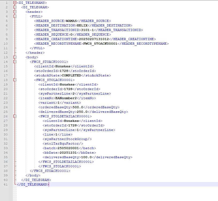
Task: Click Huuskes clientId value on line 19
Action: [67, 84]
